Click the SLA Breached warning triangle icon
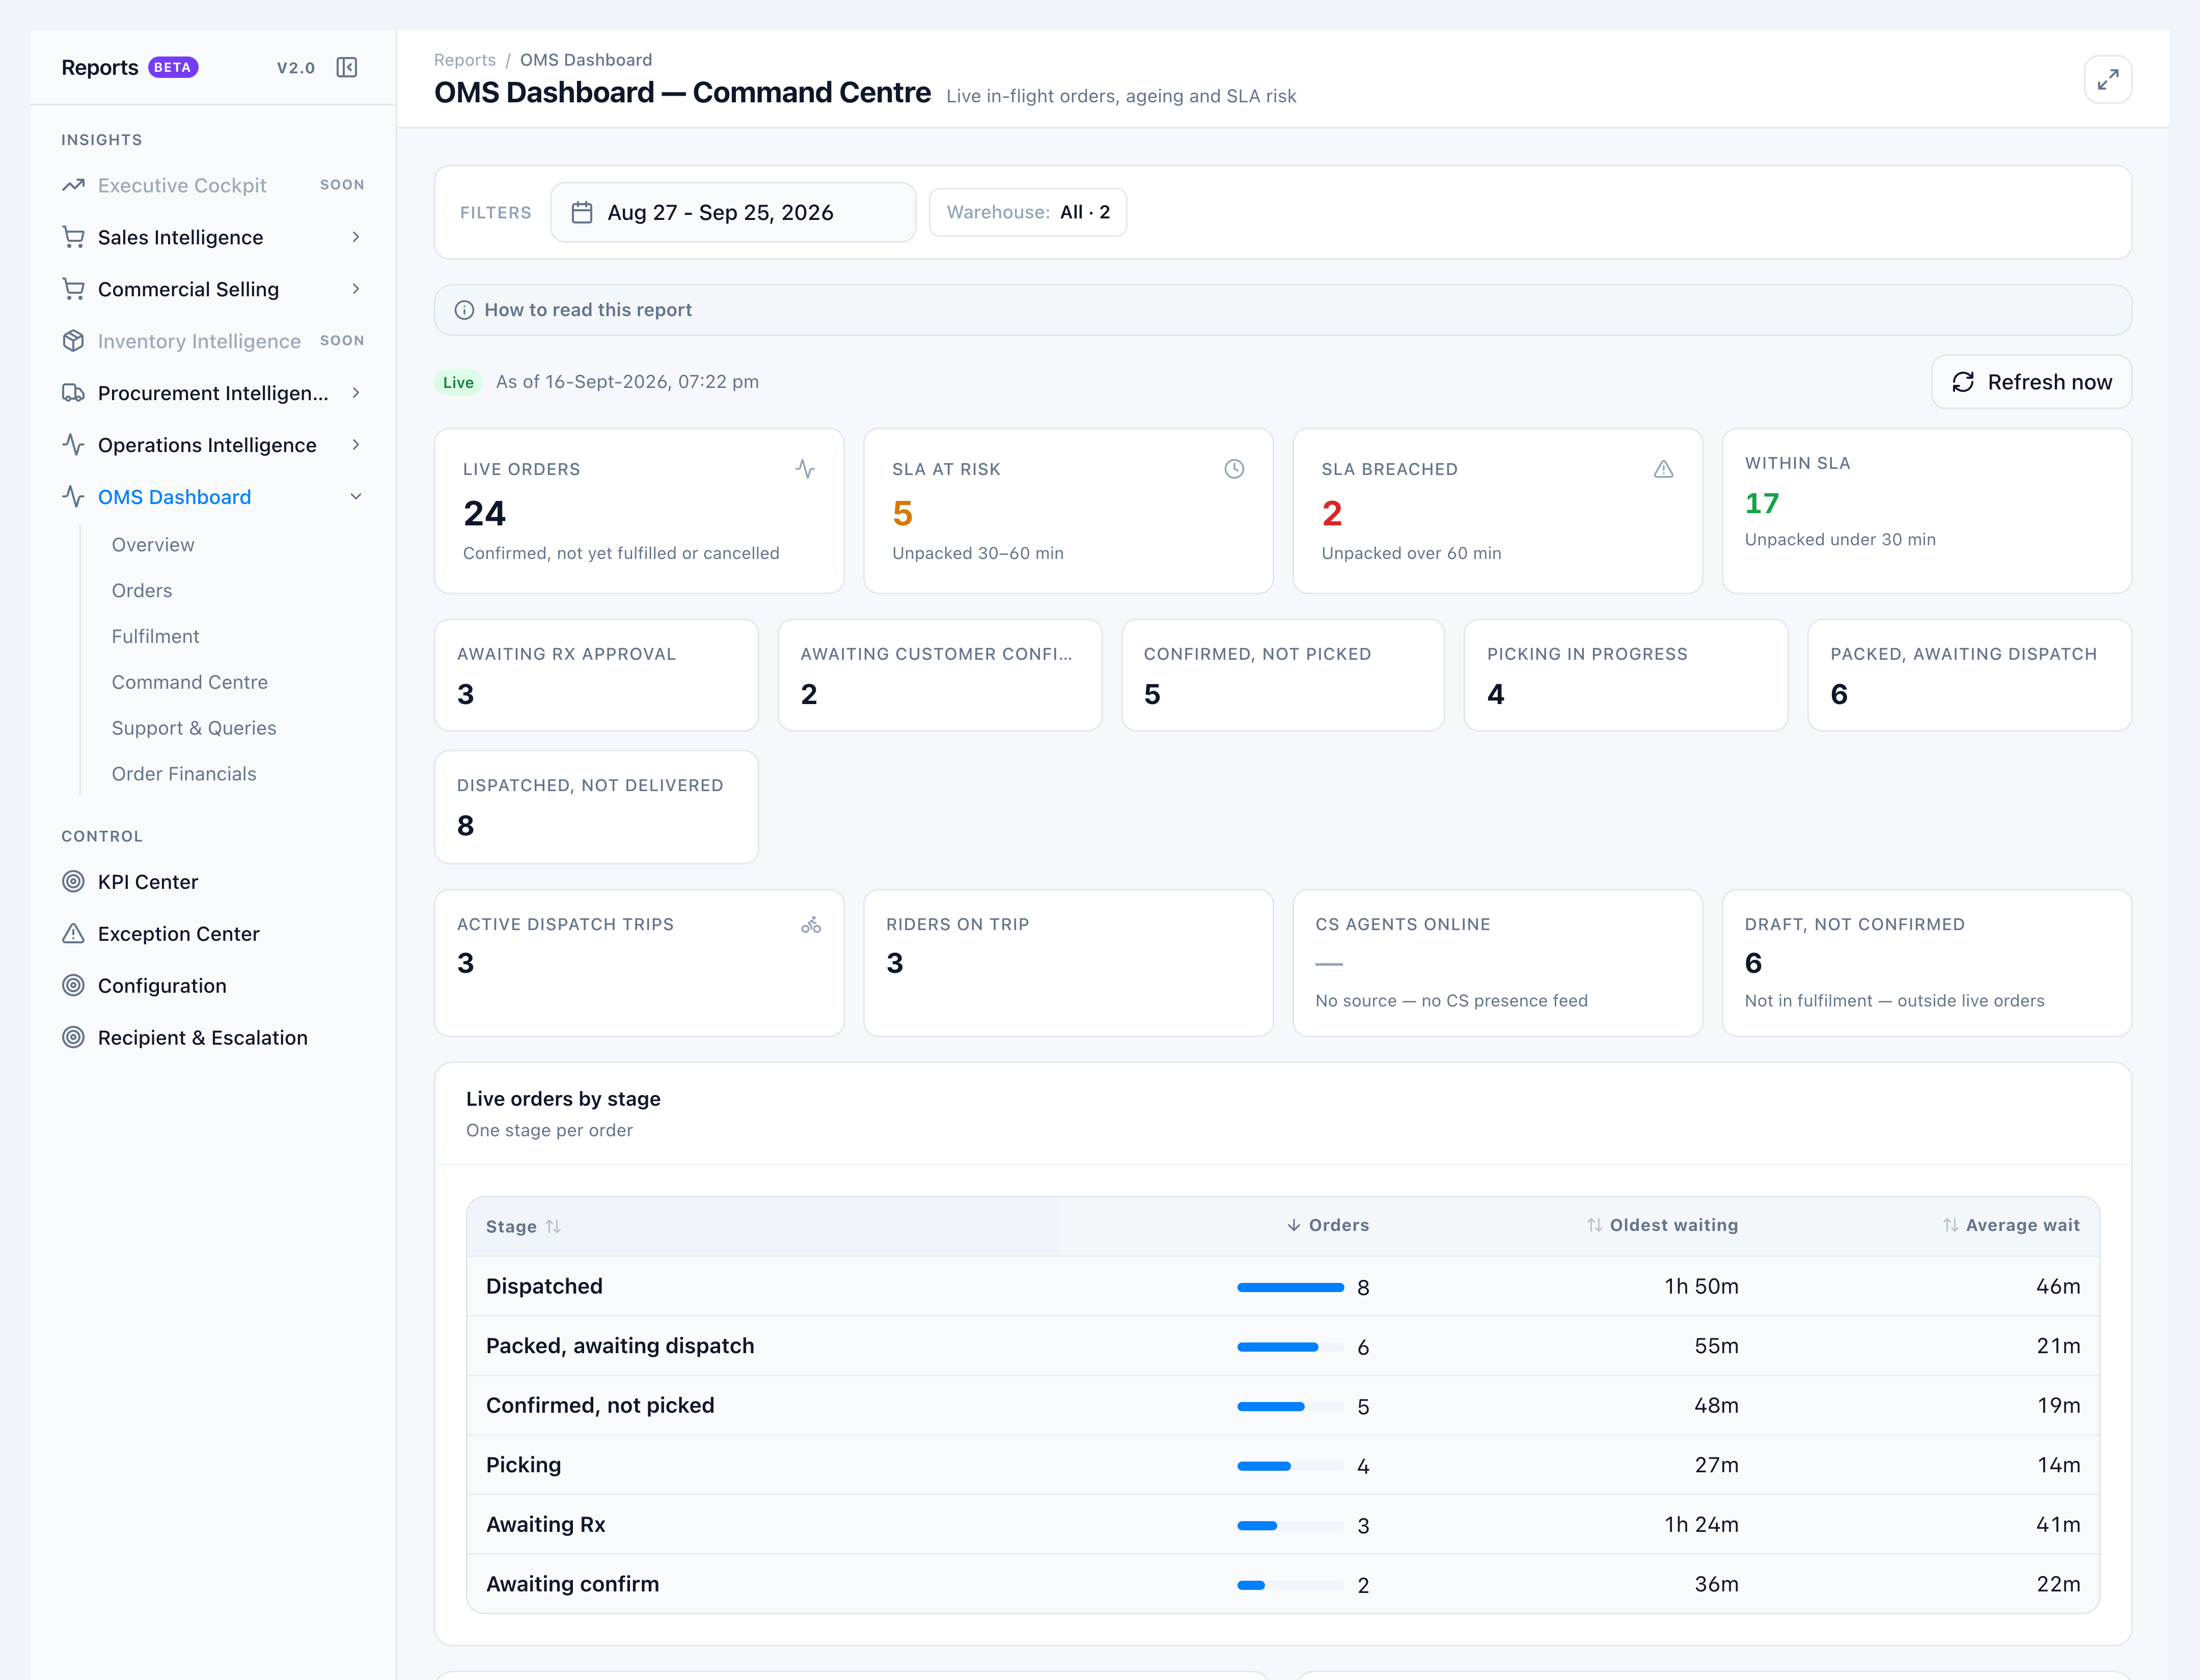Image resolution: width=2200 pixels, height=1680 pixels. click(1663, 469)
